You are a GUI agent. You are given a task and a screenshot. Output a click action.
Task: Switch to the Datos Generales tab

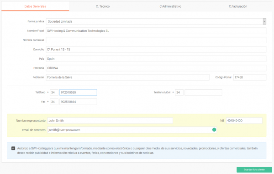point(35,6)
